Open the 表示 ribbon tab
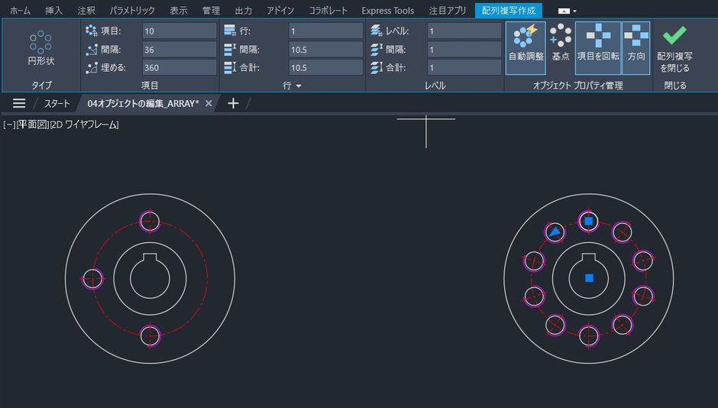The width and height of the screenshot is (718, 408). [178, 11]
